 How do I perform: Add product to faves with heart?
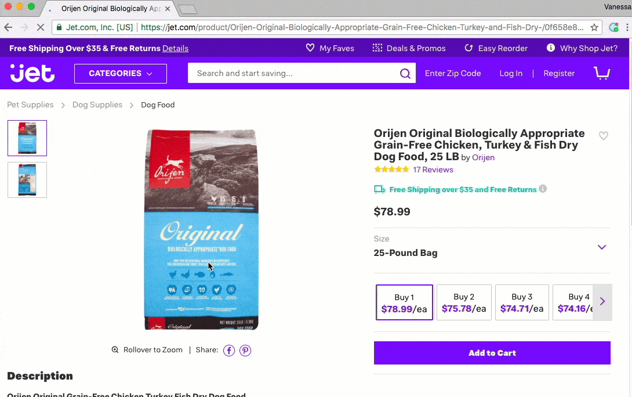click(604, 136)
